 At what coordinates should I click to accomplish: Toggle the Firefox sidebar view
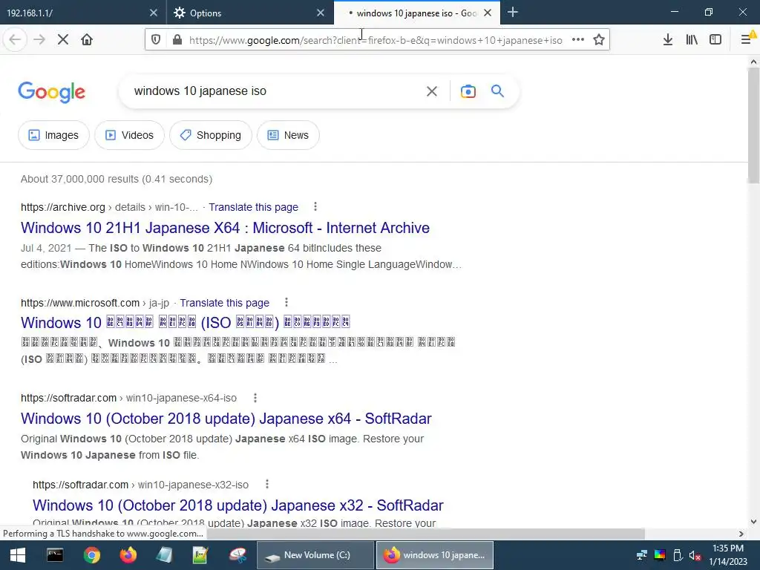pyautogui.click(x=715, y=40)
